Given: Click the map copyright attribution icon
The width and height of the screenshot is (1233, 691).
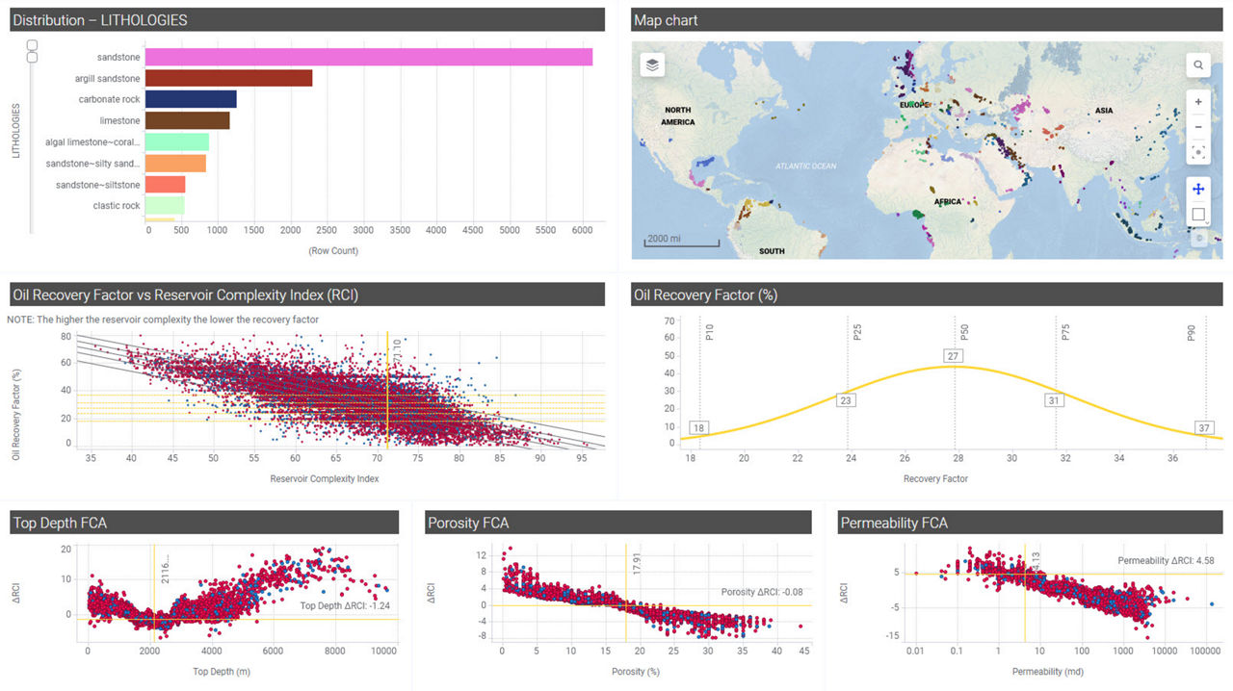Looking at the screenshot, I should click(x=1198, y=239).
